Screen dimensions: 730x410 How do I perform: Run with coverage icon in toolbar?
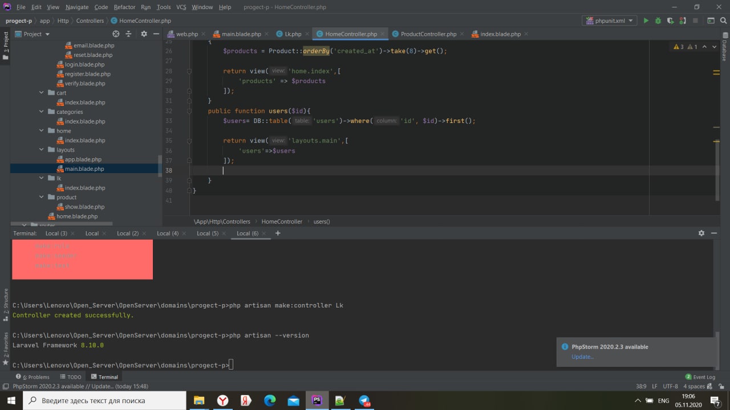[x=670, y=20]
